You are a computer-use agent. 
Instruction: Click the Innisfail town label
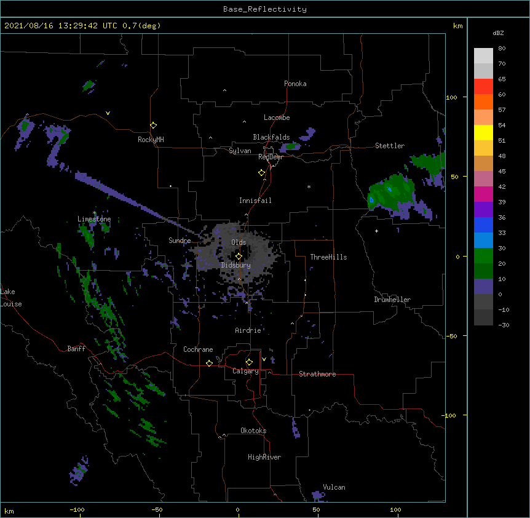tap(255, 201)
